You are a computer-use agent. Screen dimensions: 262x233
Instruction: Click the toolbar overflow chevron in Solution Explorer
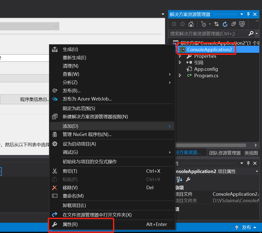pyautogui.click(x=257, y=21)
